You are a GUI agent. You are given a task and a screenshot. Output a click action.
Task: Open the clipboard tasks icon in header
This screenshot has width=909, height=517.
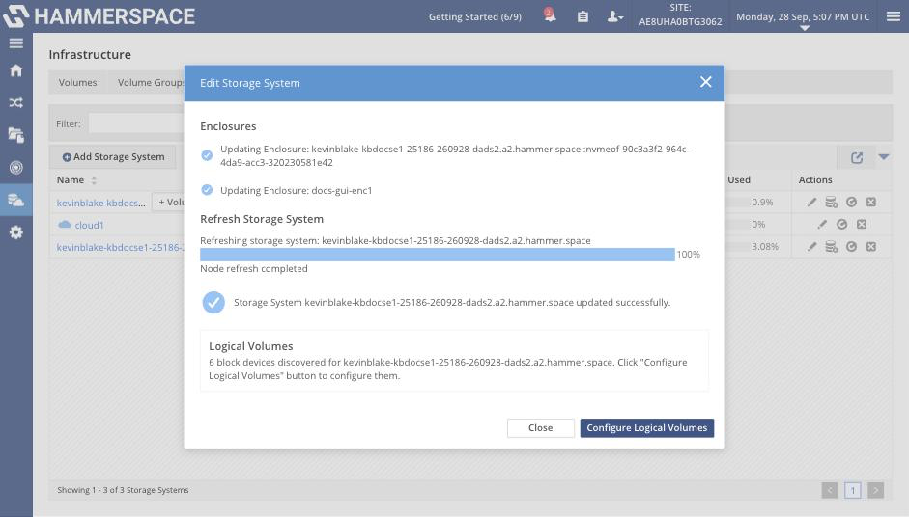click(x=582, y=16)
